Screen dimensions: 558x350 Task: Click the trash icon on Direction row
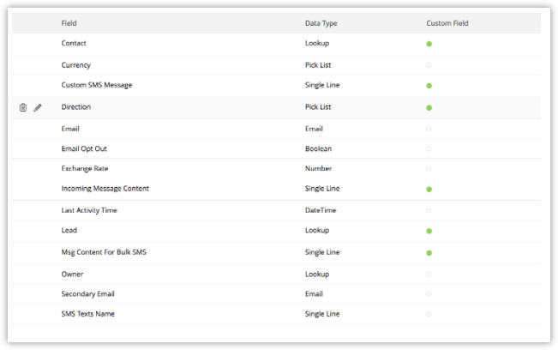coord(23,107)
